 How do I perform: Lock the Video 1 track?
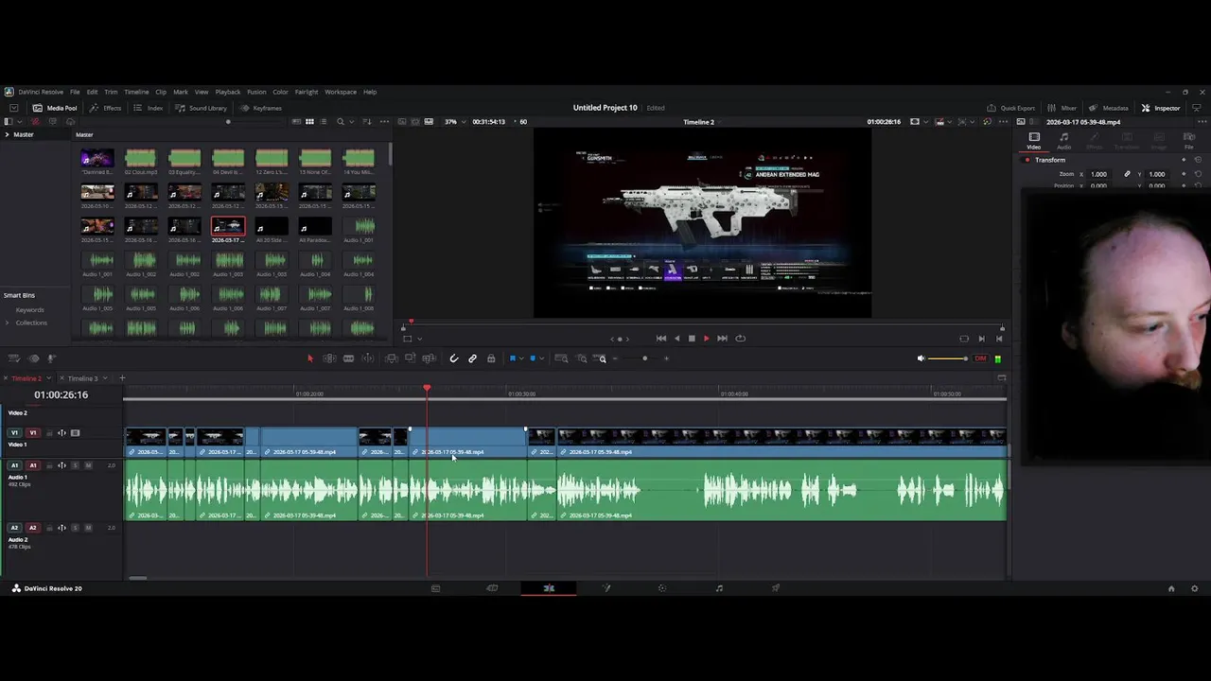pyautogui.click(x=48, y=433)
